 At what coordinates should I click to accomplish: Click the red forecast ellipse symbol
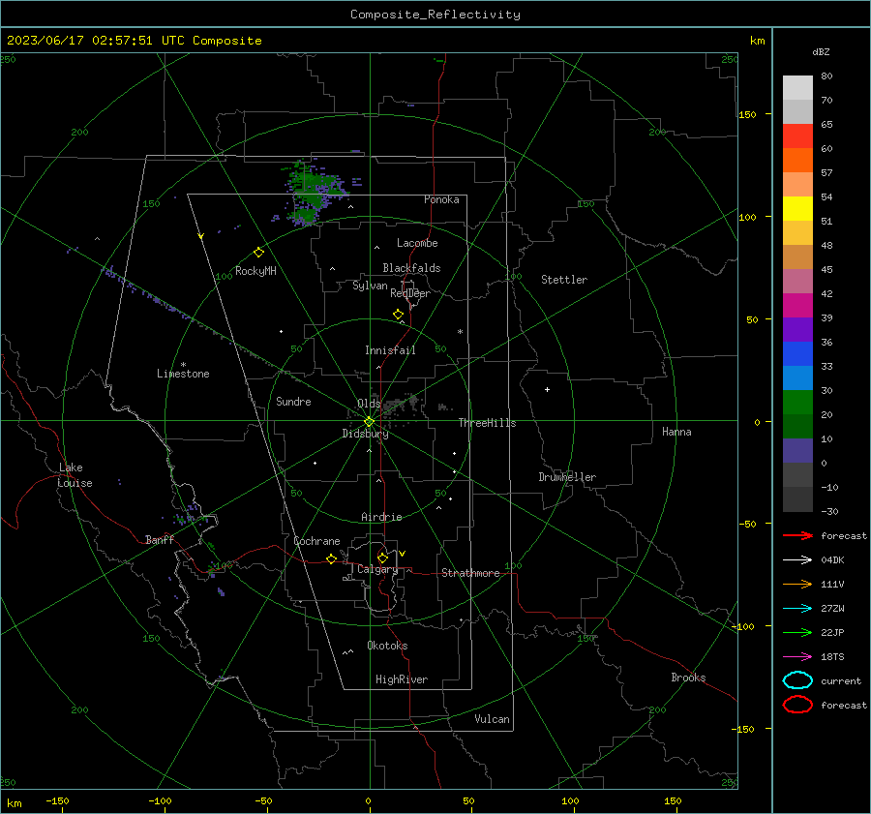[797, 705]
